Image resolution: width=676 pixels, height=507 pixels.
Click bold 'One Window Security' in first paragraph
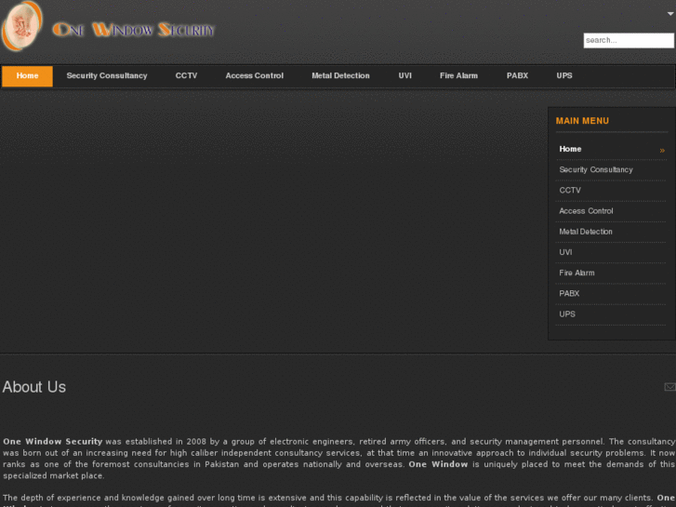(53, 441)
